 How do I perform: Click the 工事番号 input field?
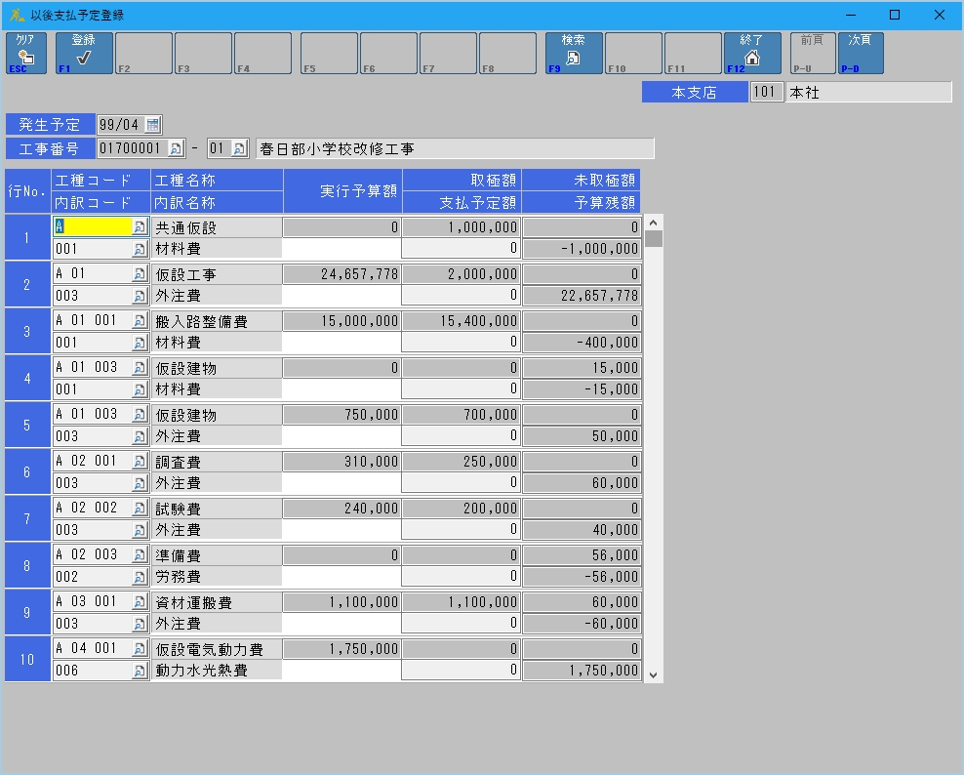tap(132, 148)
